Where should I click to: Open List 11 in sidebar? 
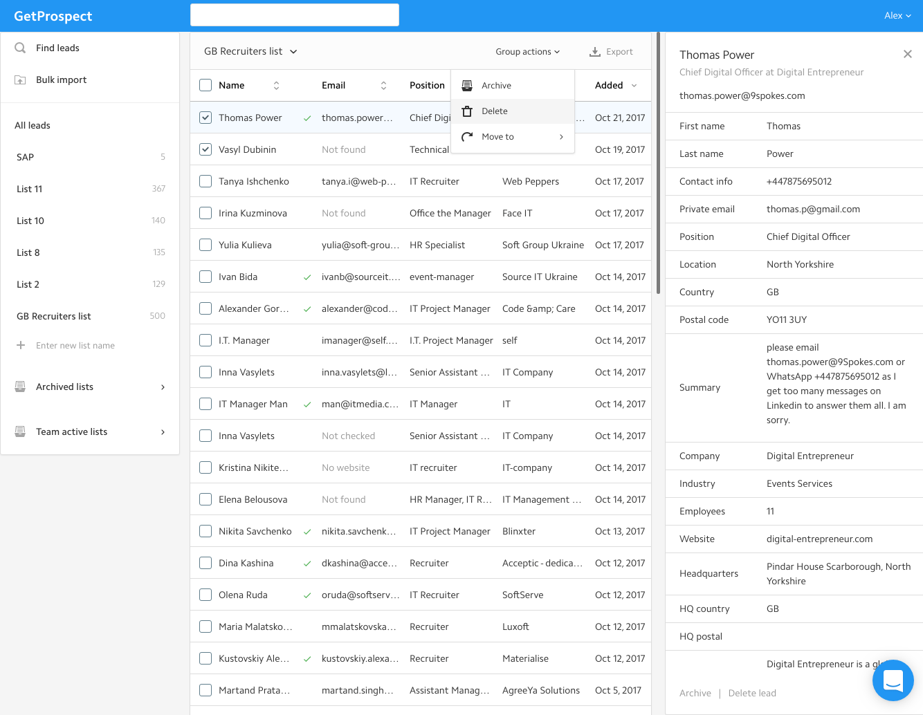point(30,189)
